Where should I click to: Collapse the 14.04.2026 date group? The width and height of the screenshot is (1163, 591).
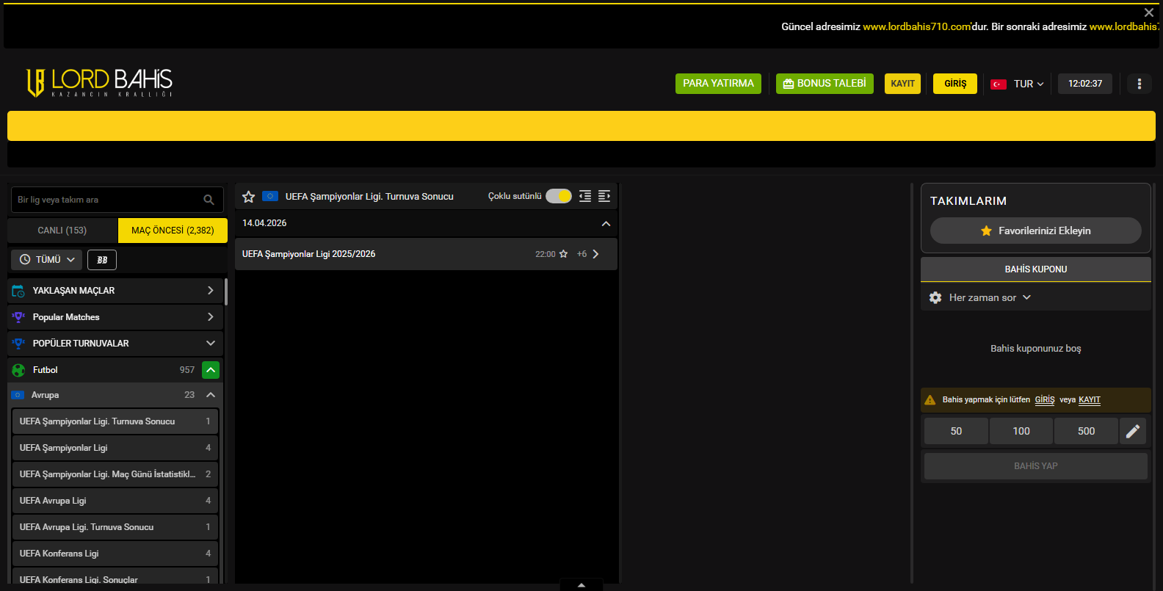click(606, 224)
